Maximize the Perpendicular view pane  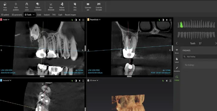pos(170,20)
